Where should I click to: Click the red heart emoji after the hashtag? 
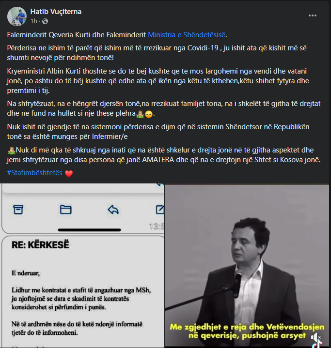pos(69,173)
